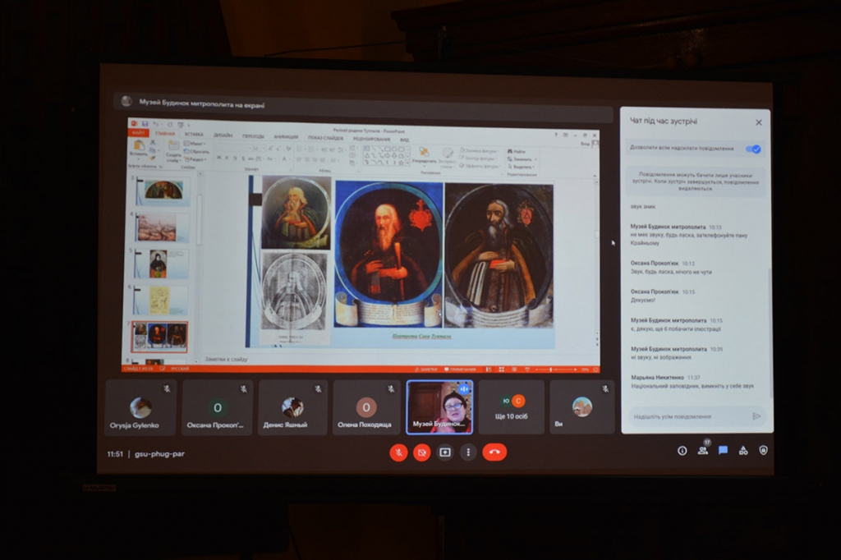841x560 pixels.
Task: Open the Transitions ribbon tab
Action: (253, 136)
